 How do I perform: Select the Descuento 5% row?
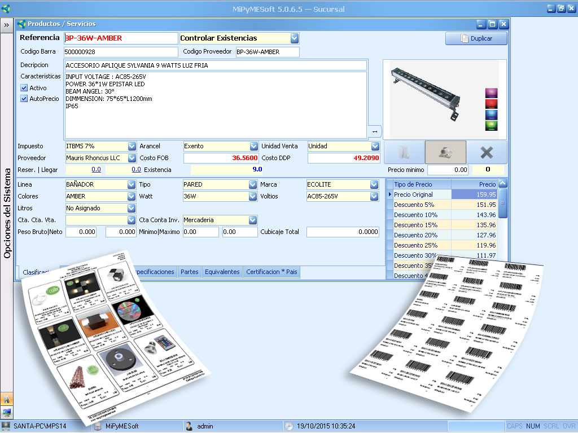[443, 205]
